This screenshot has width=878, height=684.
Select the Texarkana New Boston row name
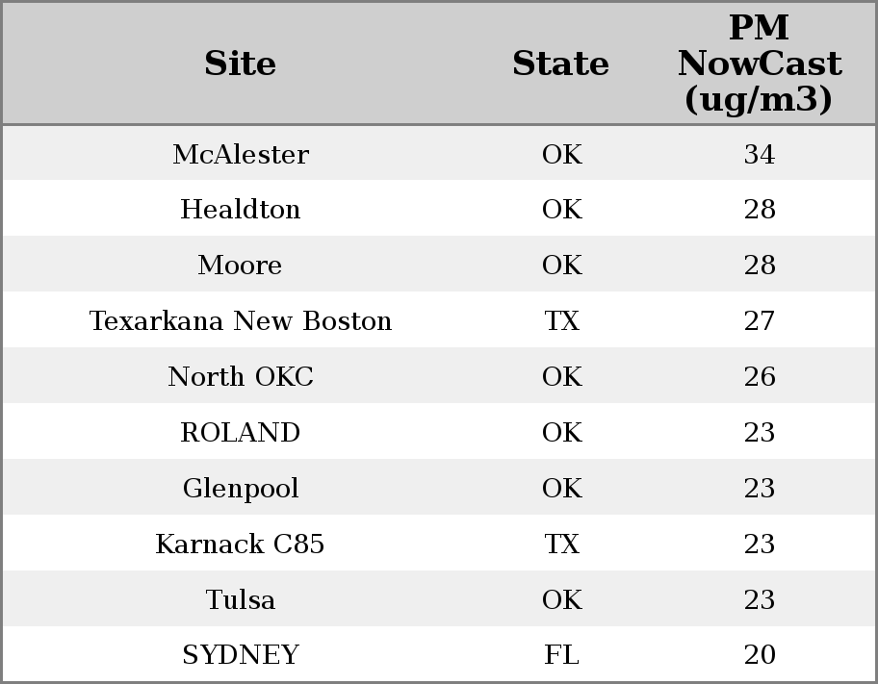(241, 321)
